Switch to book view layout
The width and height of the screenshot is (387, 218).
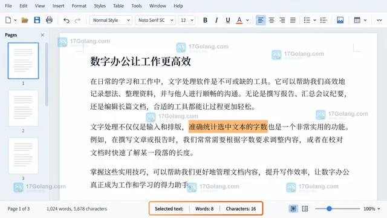305,209
